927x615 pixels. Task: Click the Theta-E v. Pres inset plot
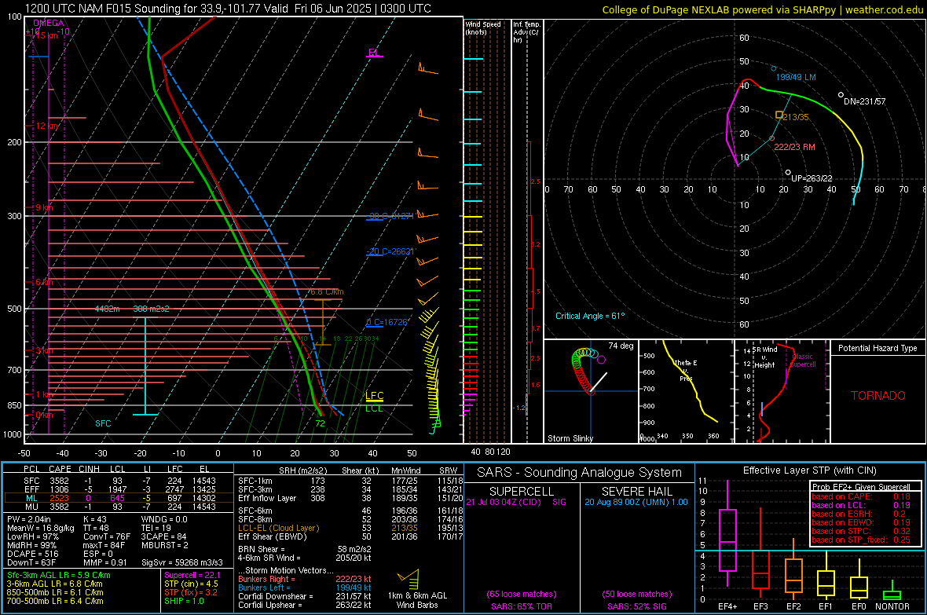686,391
